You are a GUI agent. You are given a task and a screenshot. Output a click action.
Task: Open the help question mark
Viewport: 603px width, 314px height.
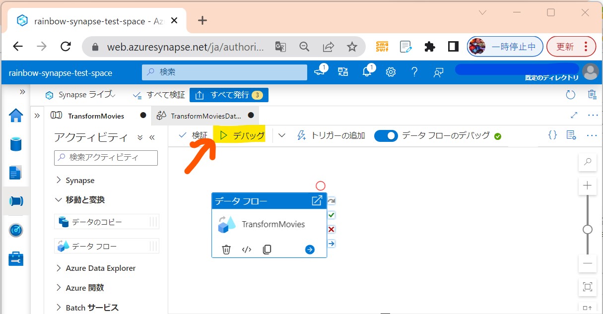pos(414,72)
